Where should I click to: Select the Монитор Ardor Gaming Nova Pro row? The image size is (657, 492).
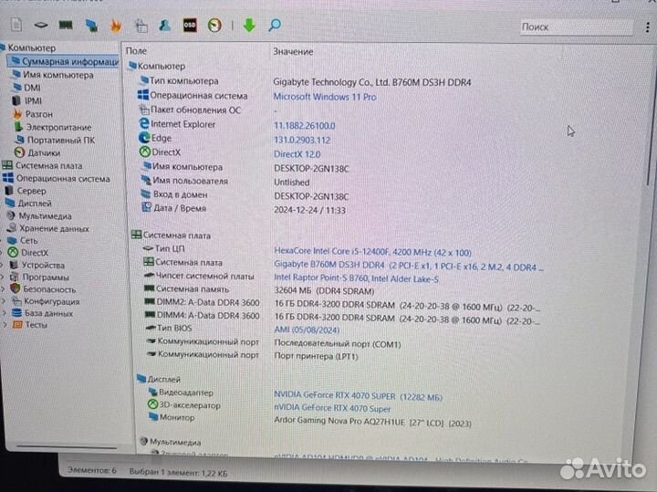coord(310,420)
